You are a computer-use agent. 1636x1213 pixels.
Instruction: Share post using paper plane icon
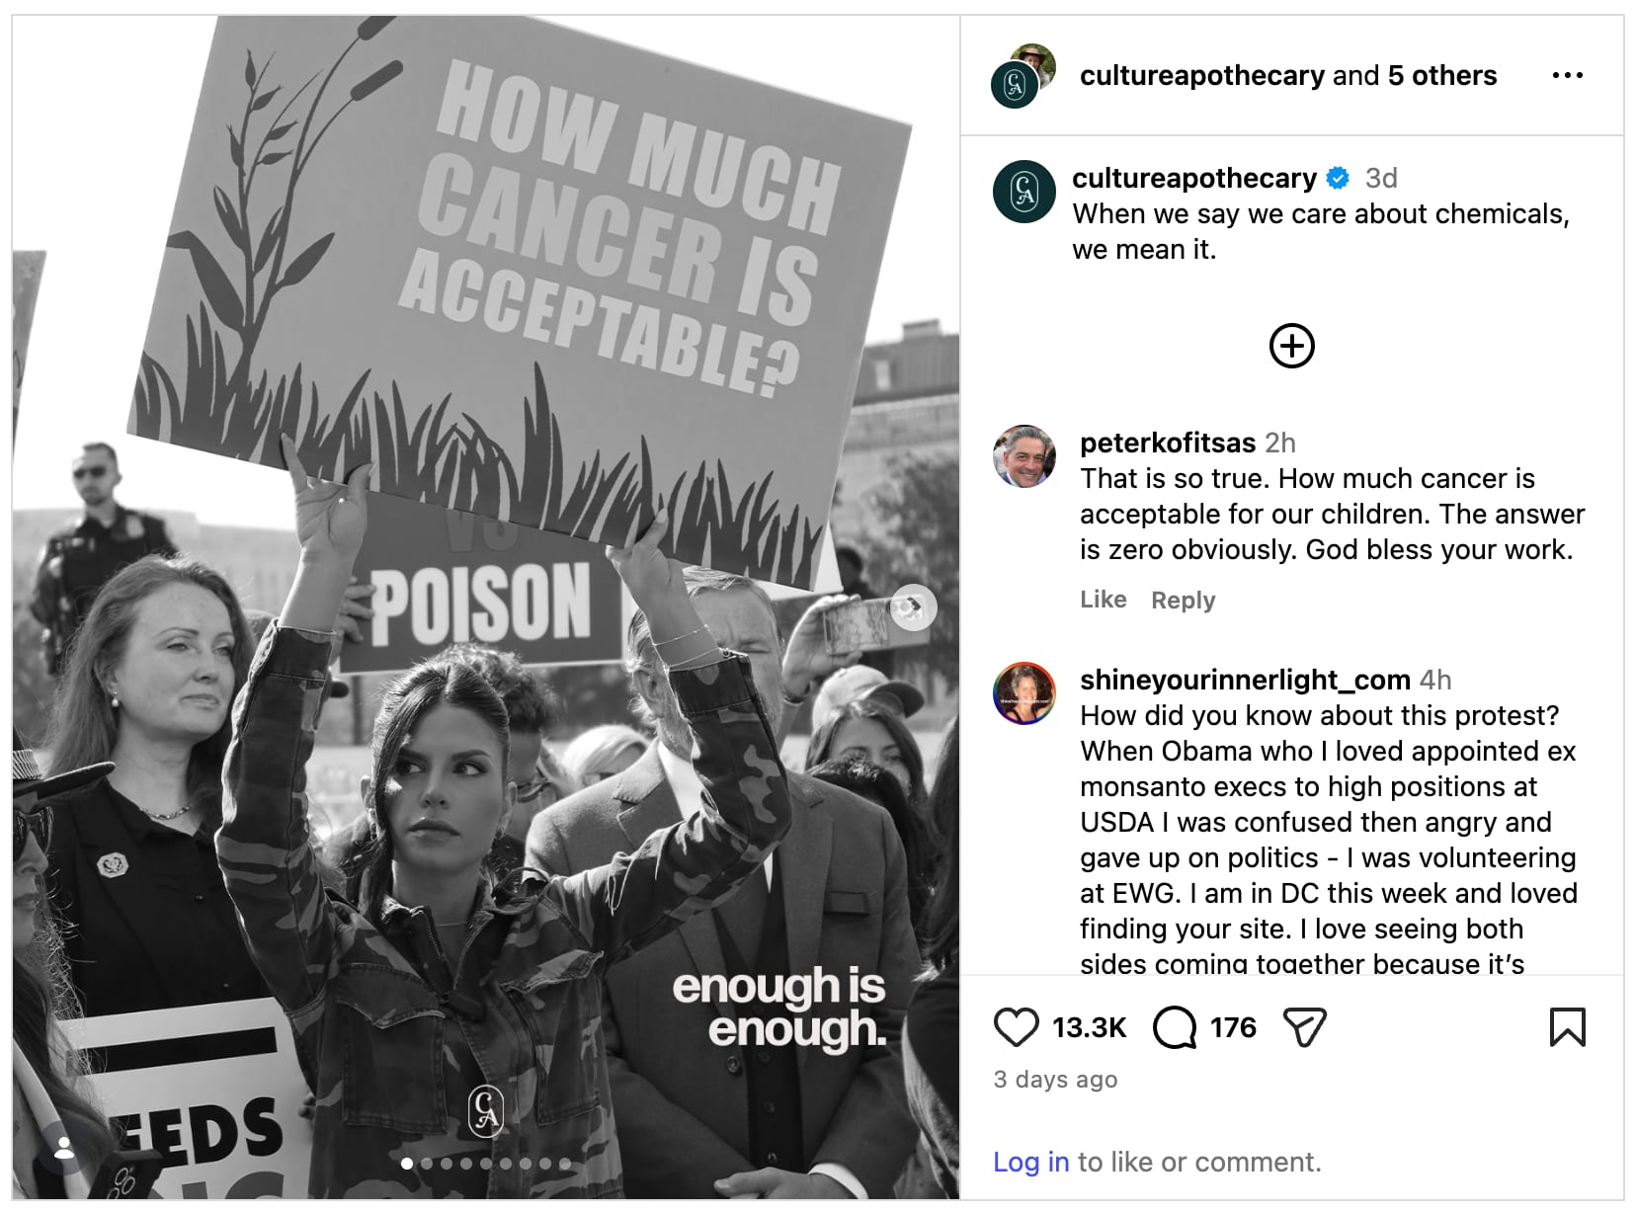1304,1027
